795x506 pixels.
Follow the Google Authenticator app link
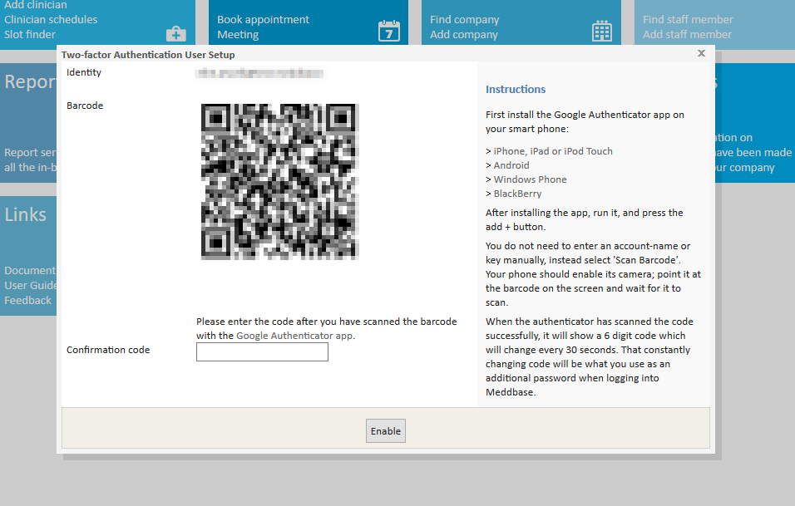294,336
